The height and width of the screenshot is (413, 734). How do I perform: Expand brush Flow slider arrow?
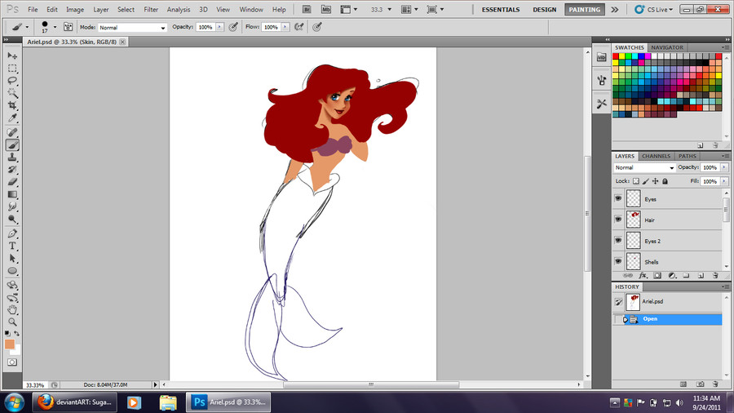(285, 27)
